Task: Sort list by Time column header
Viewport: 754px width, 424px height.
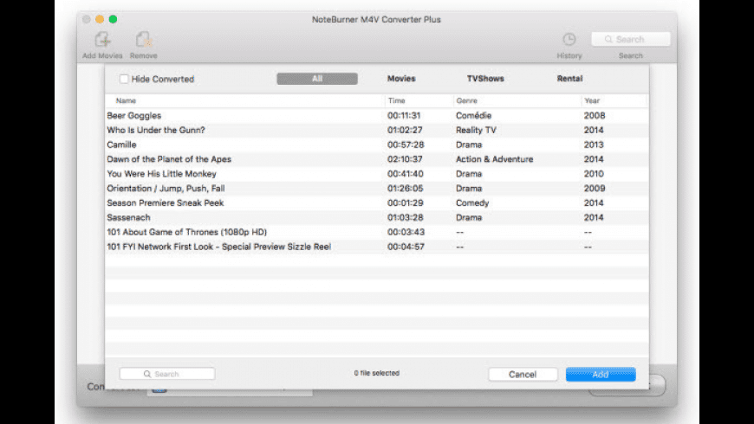Action: click(x=396, y=101)
